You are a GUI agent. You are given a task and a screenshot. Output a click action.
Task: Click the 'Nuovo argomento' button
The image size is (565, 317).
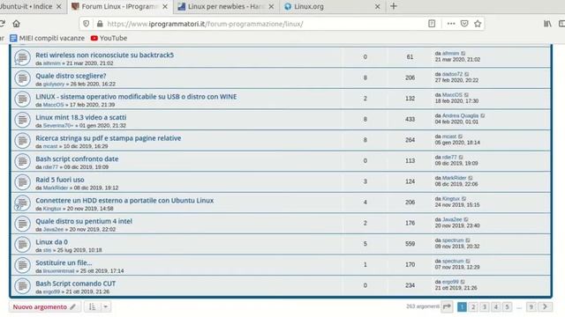[45, 307]
